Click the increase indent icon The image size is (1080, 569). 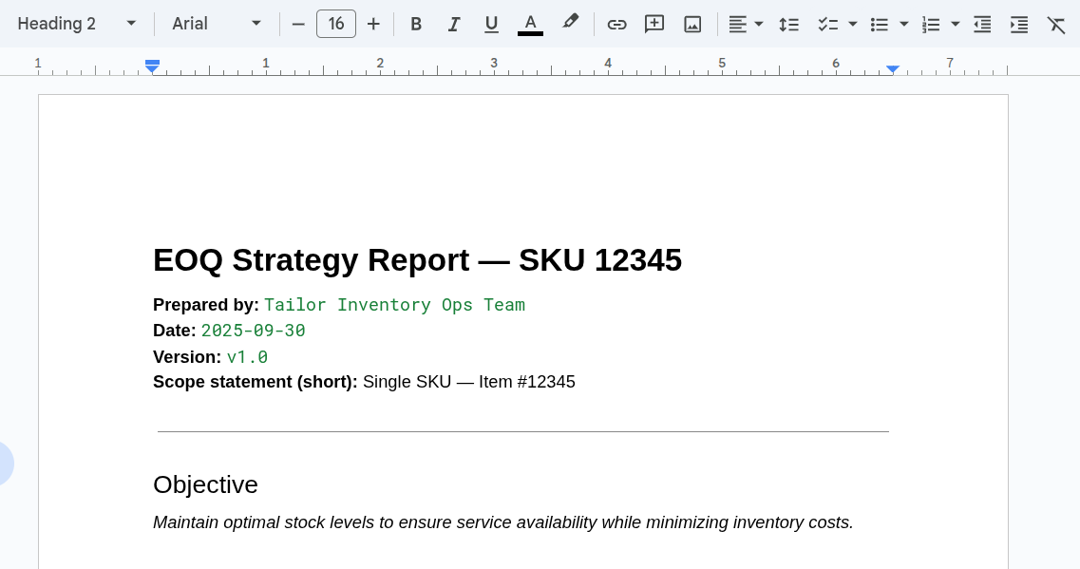(1019, 24)
